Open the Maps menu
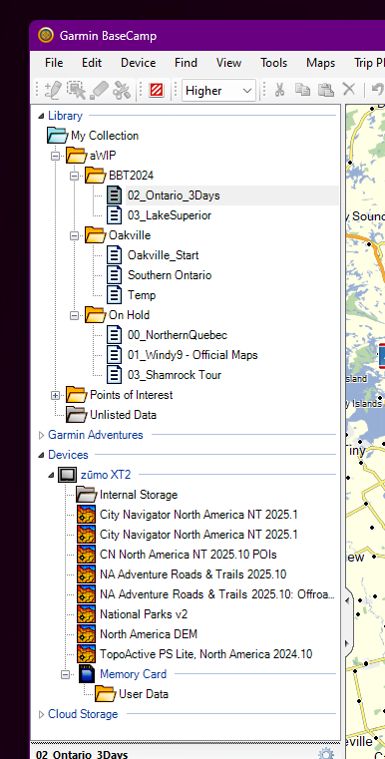The width and height of the screenshot is (385, 759). pos(320,63)
